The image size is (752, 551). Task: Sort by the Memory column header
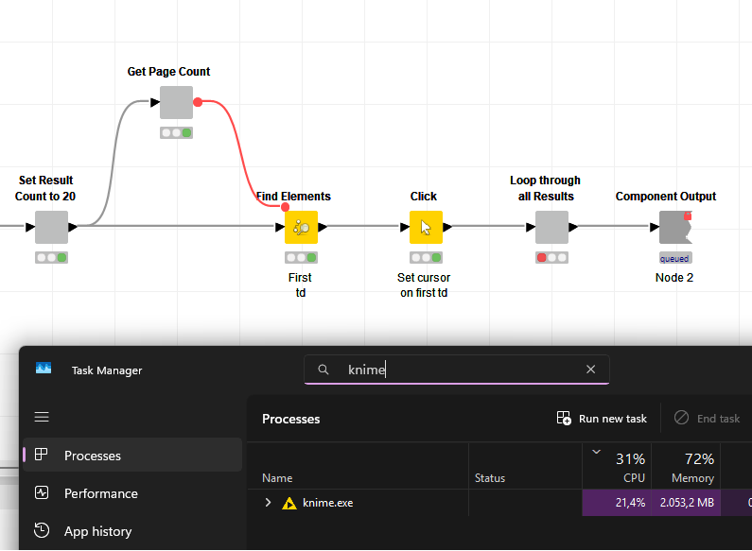(x=686, y=466)
